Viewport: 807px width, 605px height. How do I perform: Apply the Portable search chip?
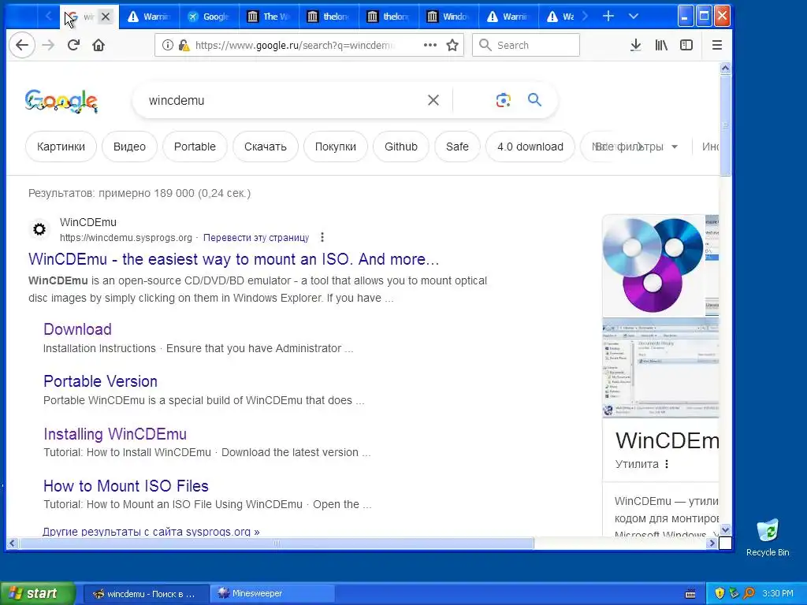pyautogui.click(x=195, y=147)
